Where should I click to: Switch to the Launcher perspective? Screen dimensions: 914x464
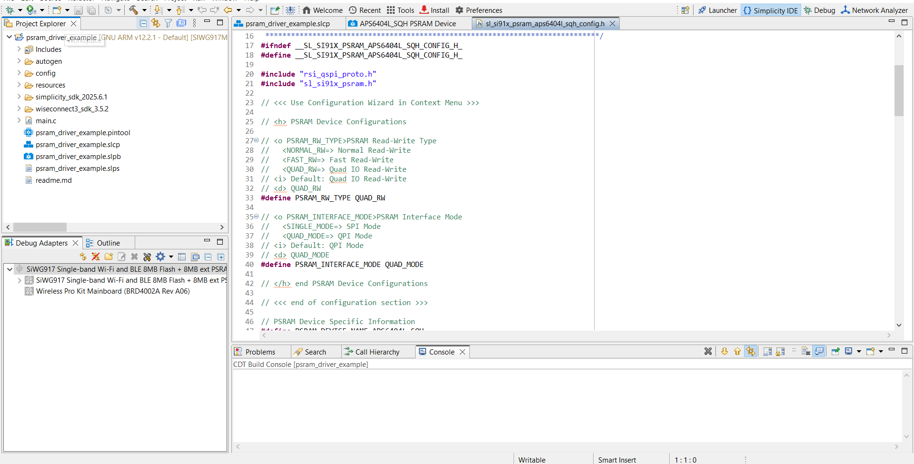point(717,10)
